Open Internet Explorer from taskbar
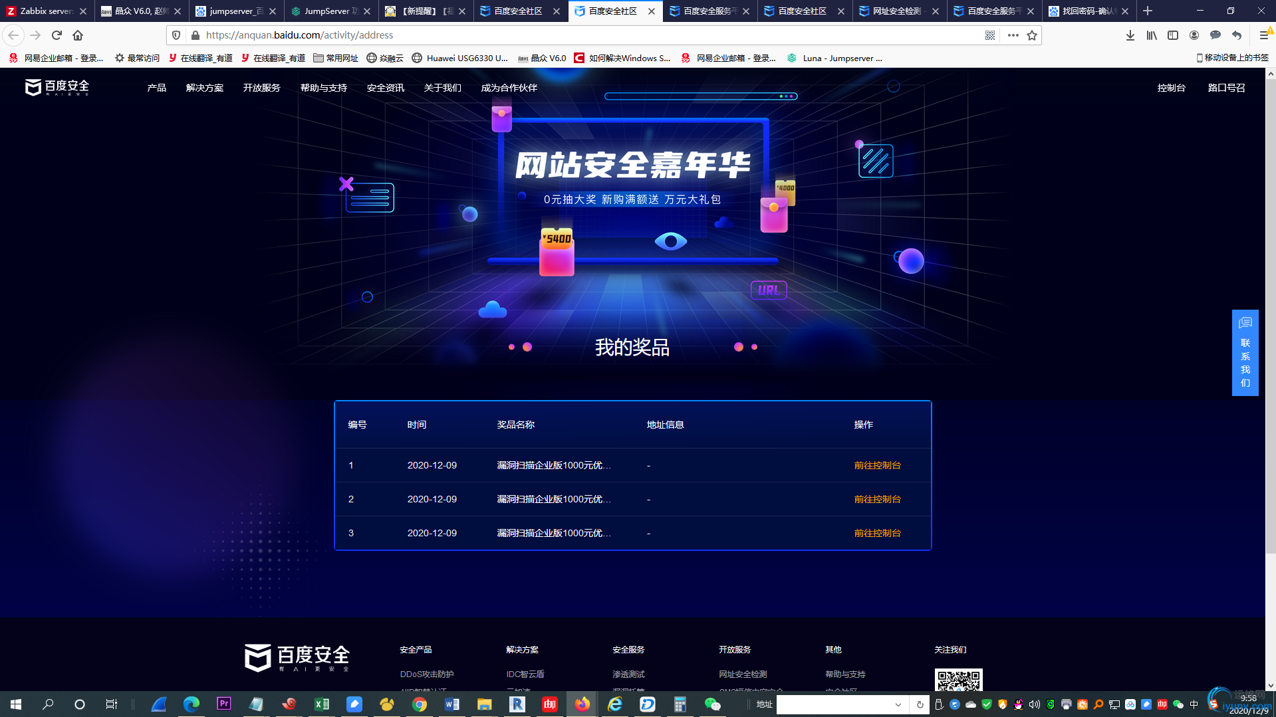The height and width of the screenshot is (717, 1276). coord(615,704)
